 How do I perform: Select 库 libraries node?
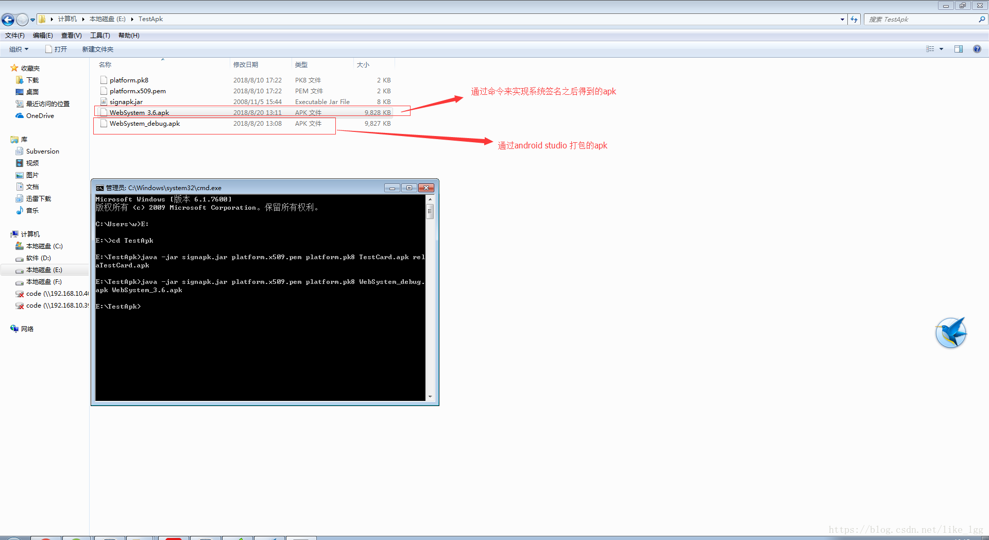(24, 140)
